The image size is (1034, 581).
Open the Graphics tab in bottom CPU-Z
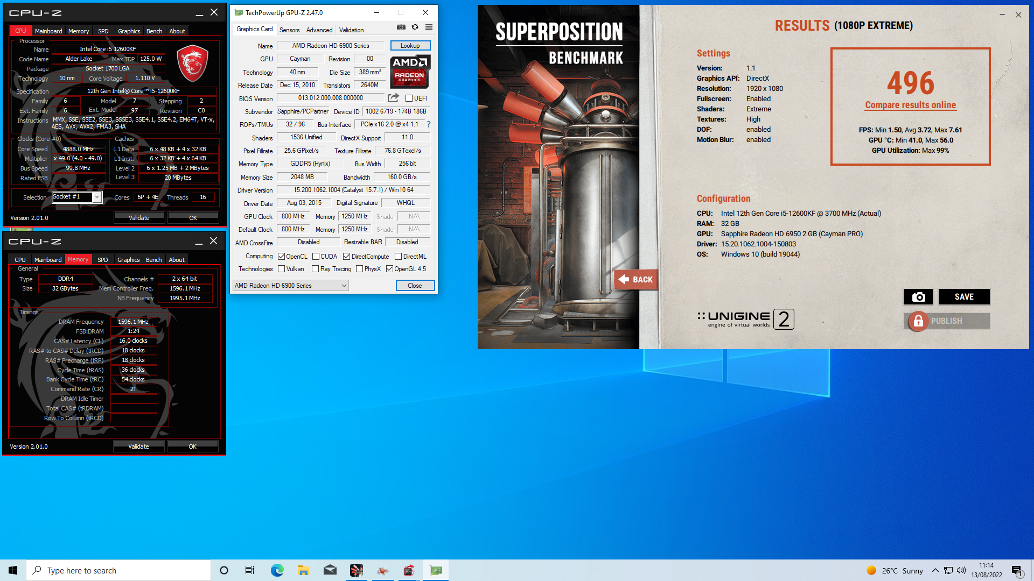point(128,260)
